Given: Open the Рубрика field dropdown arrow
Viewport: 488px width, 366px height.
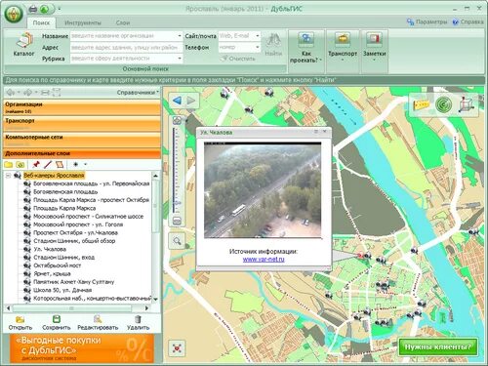Looking at the screenshot, I should [180, 59].
